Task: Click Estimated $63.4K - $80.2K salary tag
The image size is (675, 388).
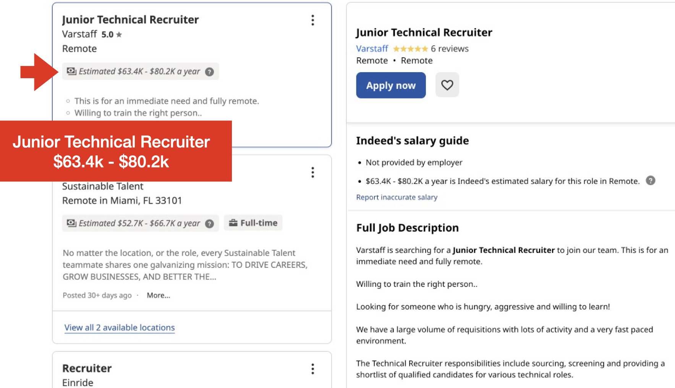Action: click(140, 71)
